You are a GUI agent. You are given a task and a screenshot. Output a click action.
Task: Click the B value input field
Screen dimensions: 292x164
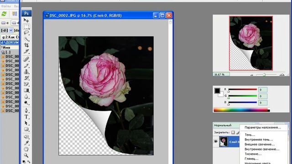coord(263,102)
